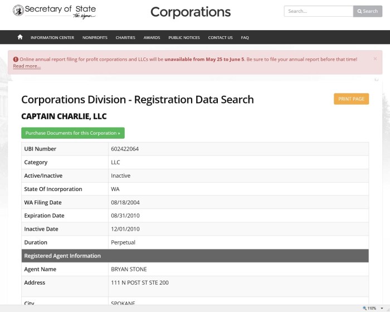This screenshot has height=312, width=390.
Task: Navigate to Public Notices
Action: point(184,38)
